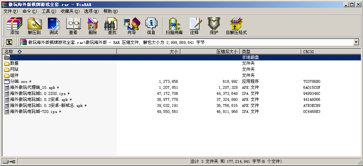The image size is (363, 166).
Task: Sort by 压缩后大小 column header
Action: tap(227, 52)
